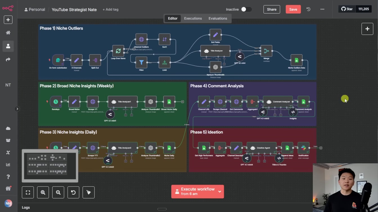
Task: Select the Split Out node
Action: pos(95,60)
